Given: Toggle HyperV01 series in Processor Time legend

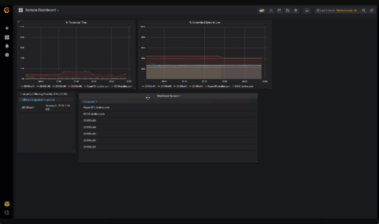Looking at the screenshot, I should (x=96, y=86).
